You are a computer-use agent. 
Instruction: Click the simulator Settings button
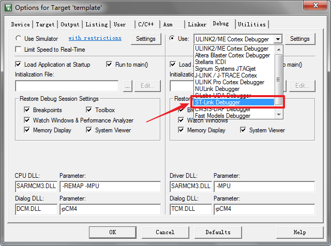pyautogui.click(x=146, y=39)
